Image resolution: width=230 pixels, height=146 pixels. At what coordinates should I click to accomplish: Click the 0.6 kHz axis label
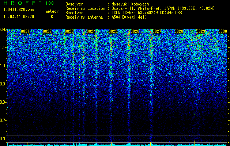pos(3,139)
